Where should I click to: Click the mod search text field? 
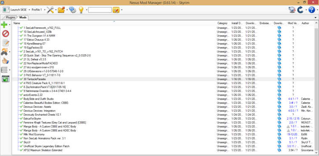[x=100, y=10]
